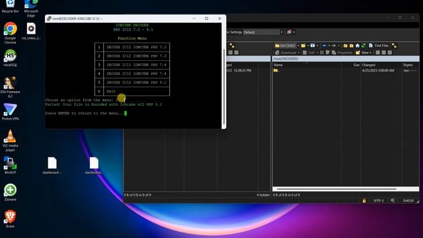Sort remote files by Name column
The width and height of the screenshot is (423, 238).
coord(307,65)
